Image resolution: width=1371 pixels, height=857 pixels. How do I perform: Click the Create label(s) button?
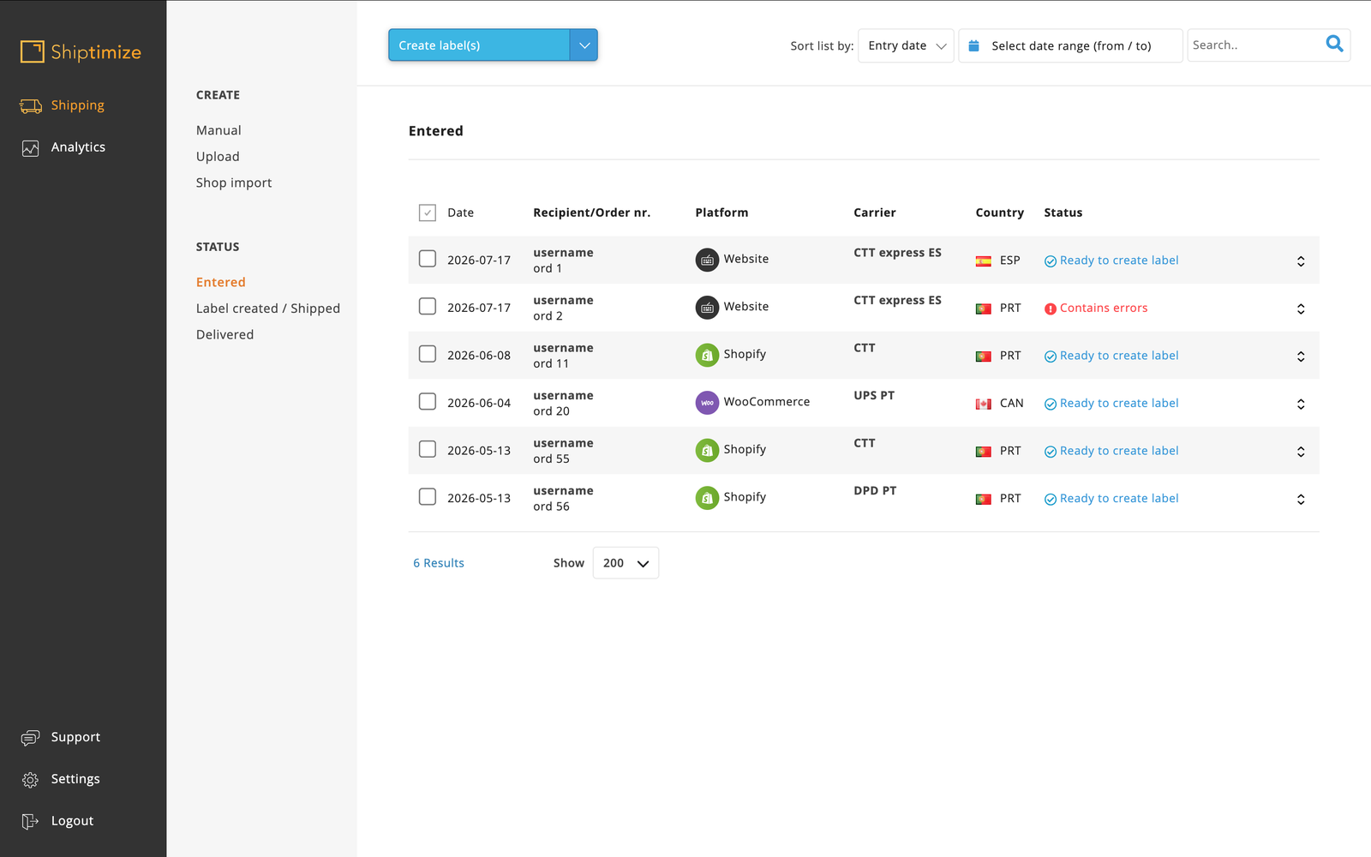click(x=479, y=45)
